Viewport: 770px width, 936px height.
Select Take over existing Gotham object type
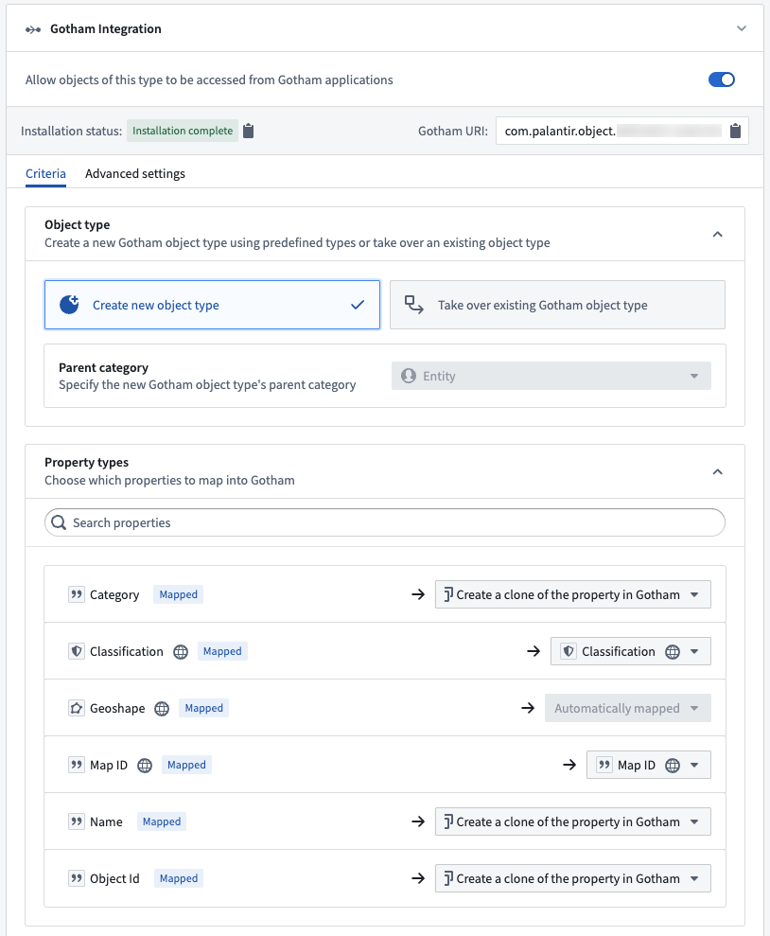[x=558, y=305]
